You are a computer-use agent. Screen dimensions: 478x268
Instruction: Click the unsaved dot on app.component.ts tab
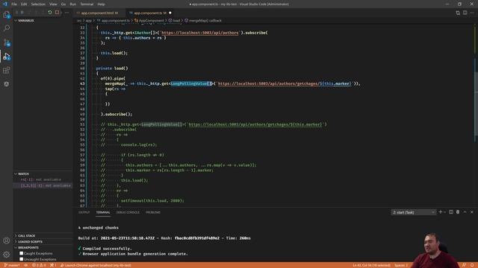coord(170,13)
